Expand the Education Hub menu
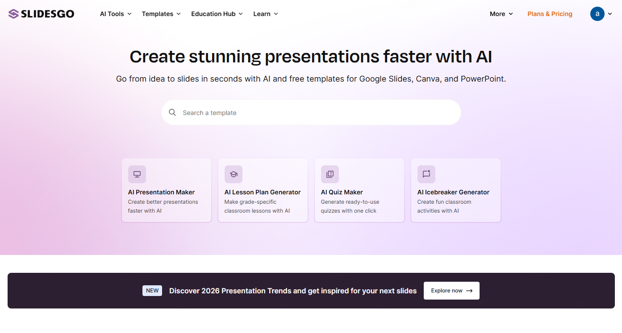The height and width of the screenshot is (333, 622). (x=217, y=14)
